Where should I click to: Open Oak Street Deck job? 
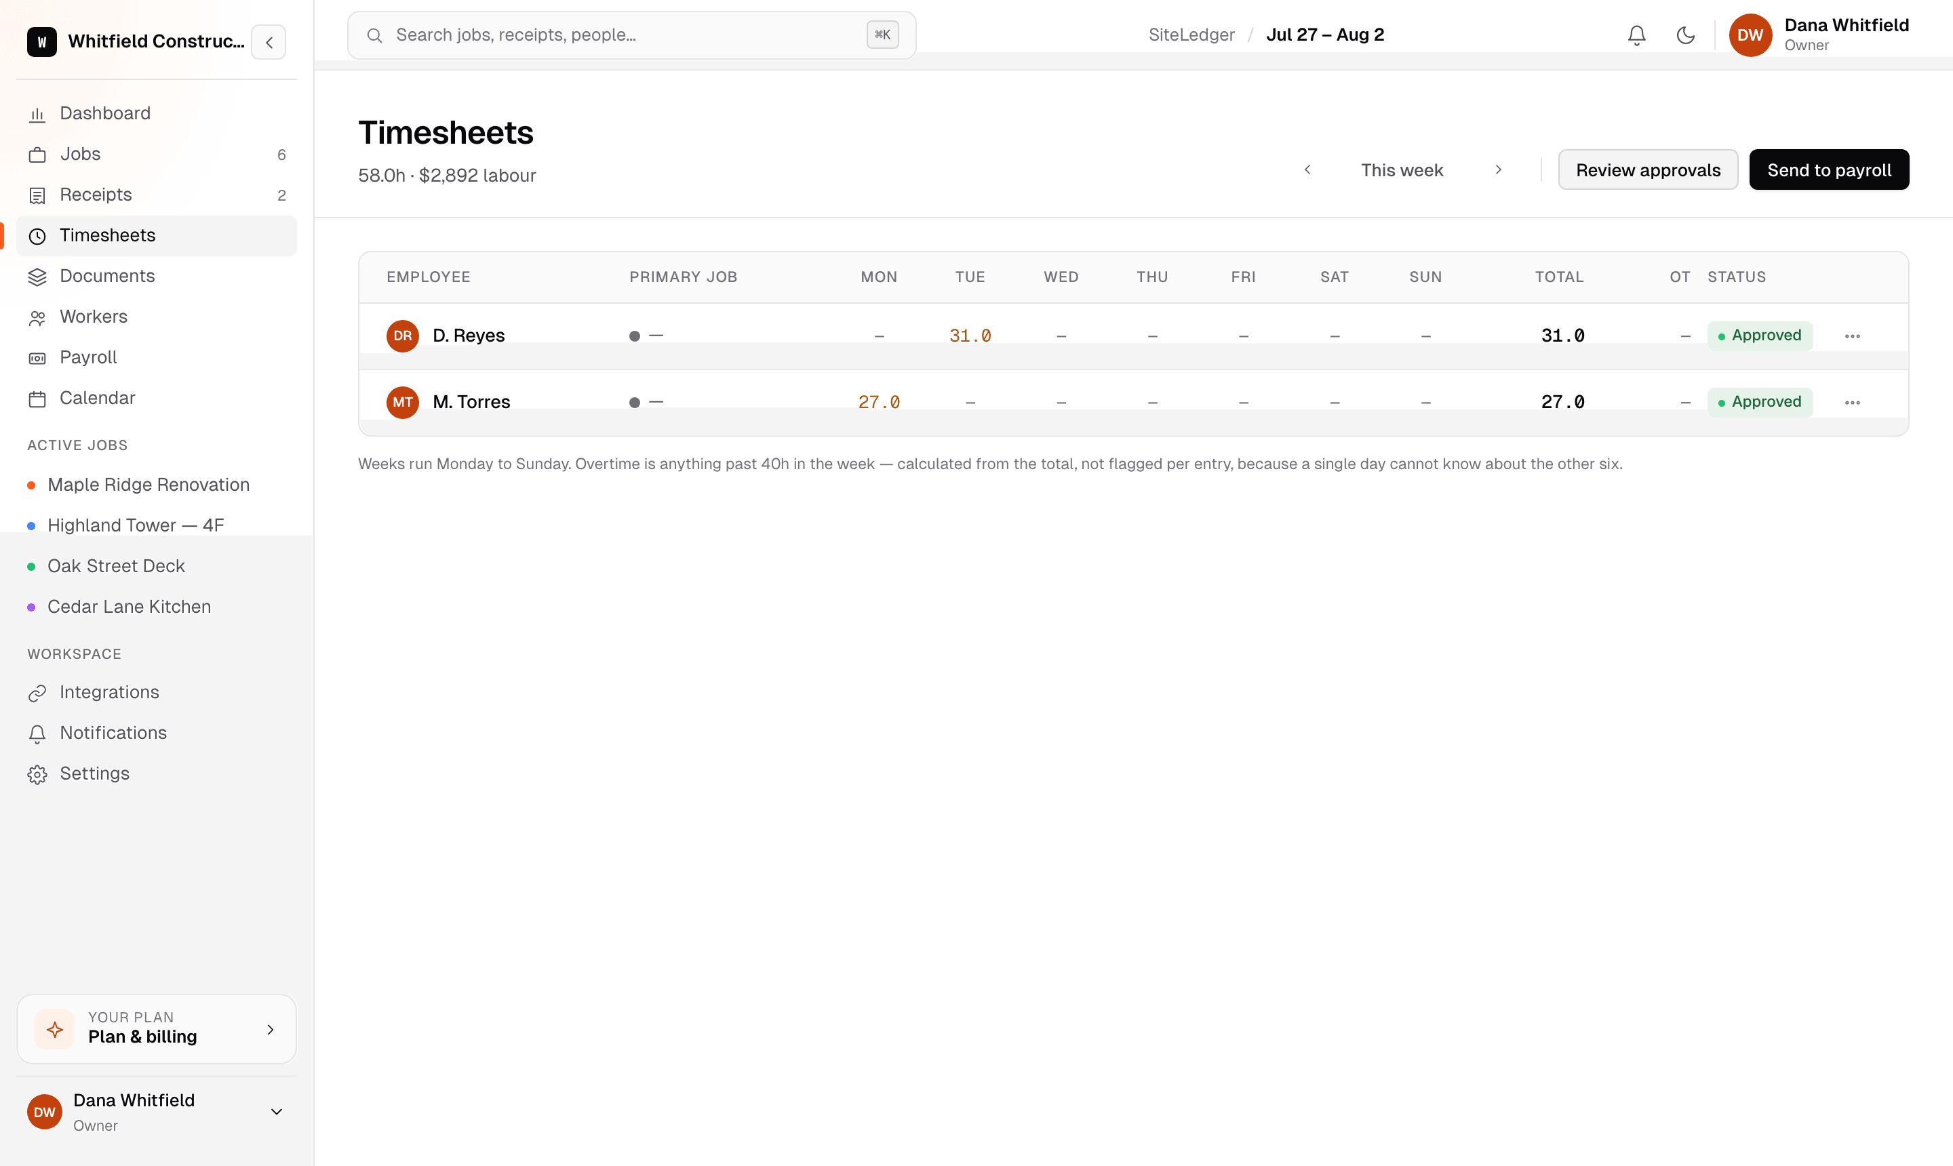coord(157,567)
